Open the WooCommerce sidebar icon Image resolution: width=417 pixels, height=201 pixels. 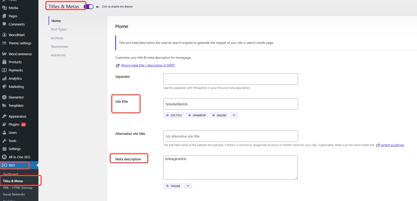(x=5, y=54)
